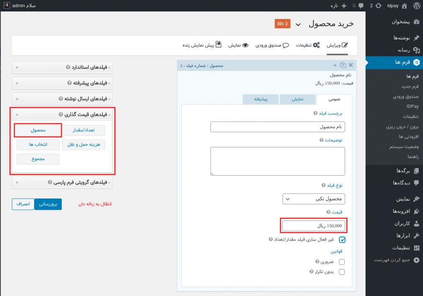The width and height of the screenshot is (423, 296).
Task: Click the تنظیمات sliders icon in sidebar
Action: 417,248
